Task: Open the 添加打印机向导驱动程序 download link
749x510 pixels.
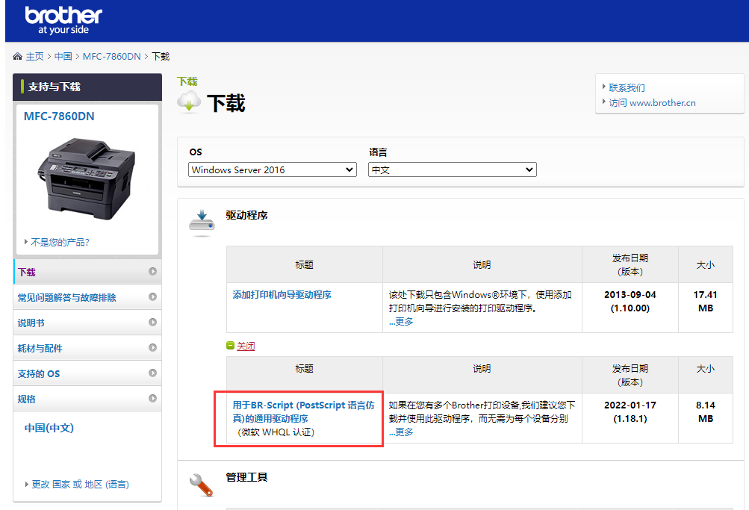Action: click(282, 295)
